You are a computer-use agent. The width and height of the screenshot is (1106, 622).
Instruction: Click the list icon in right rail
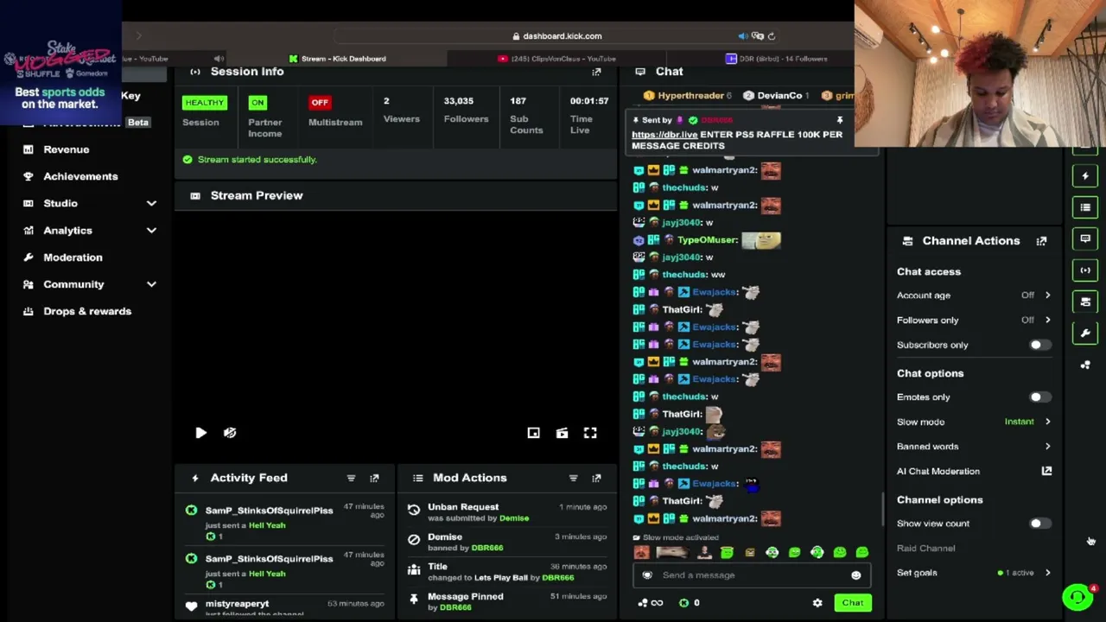click(1085, 207)
